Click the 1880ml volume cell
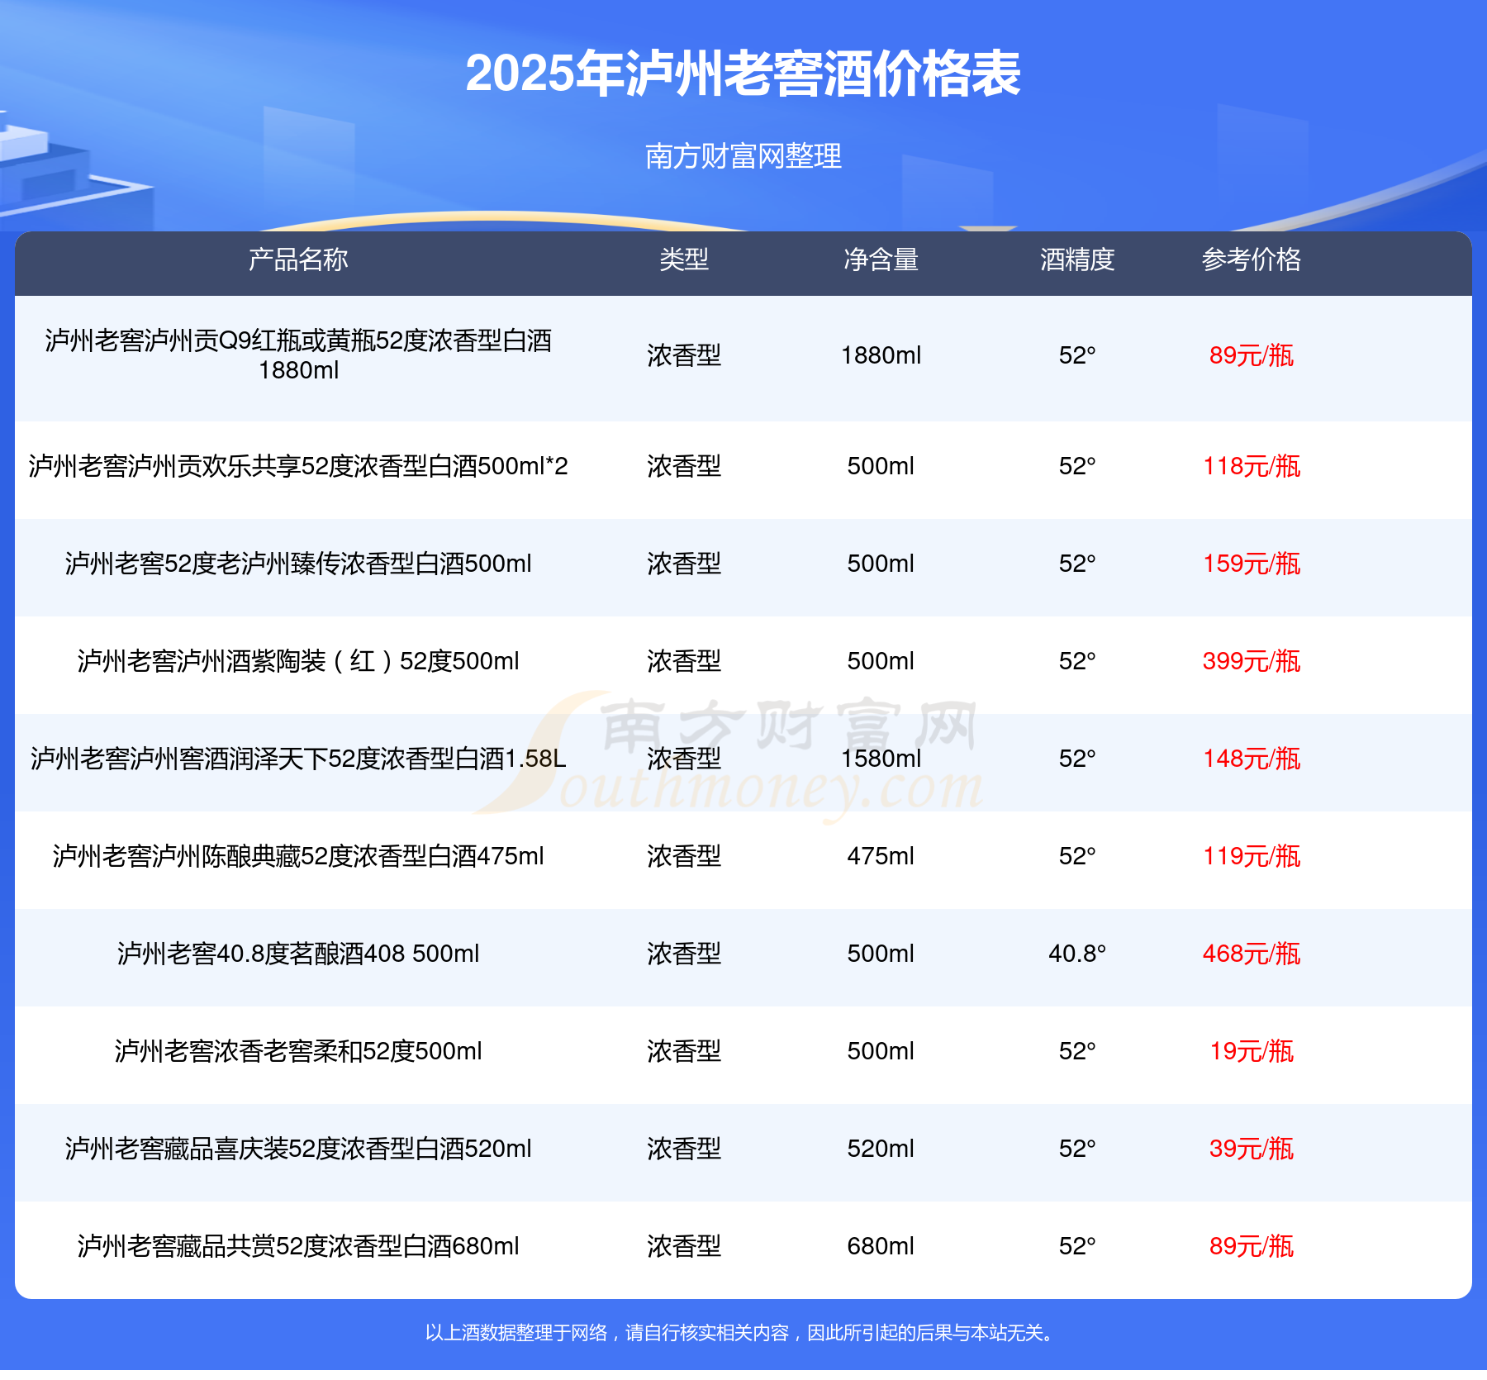This screenshot has height=1380, width=1487. pos(881,355)
